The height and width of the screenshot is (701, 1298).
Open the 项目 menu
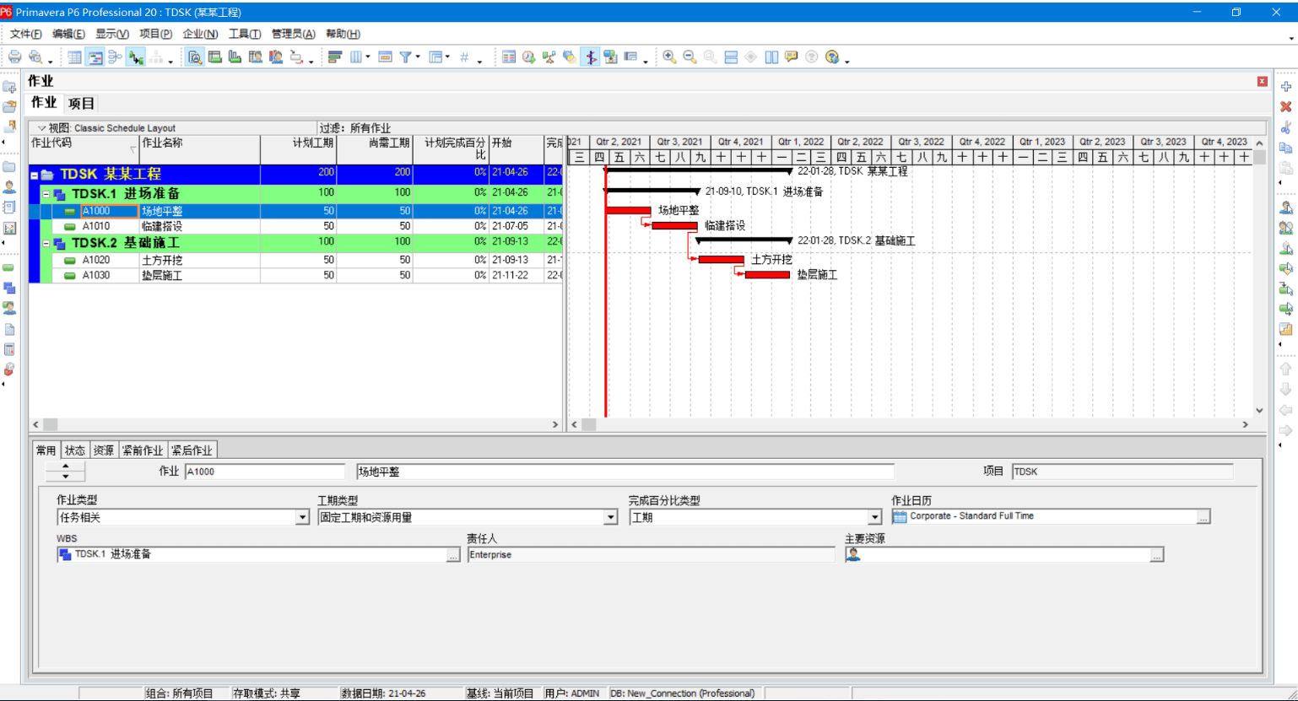(x=155, y=34)
